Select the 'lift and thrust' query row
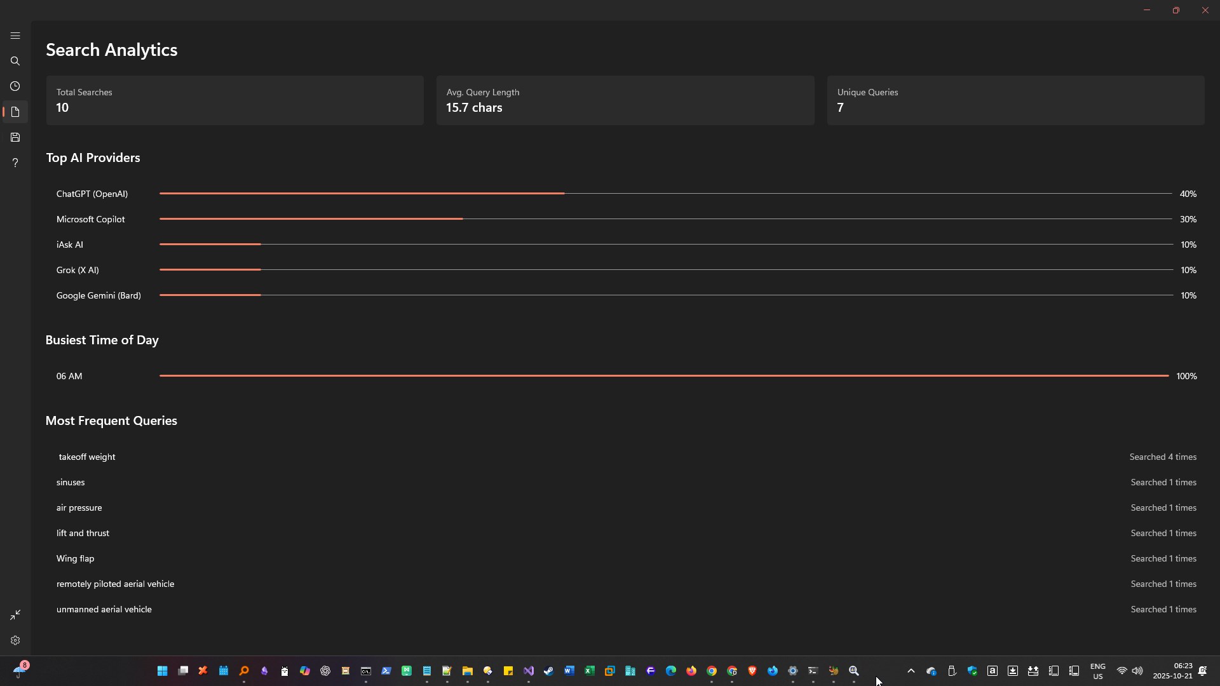This screenshot has width=1220, height=686. click(83, 533)
